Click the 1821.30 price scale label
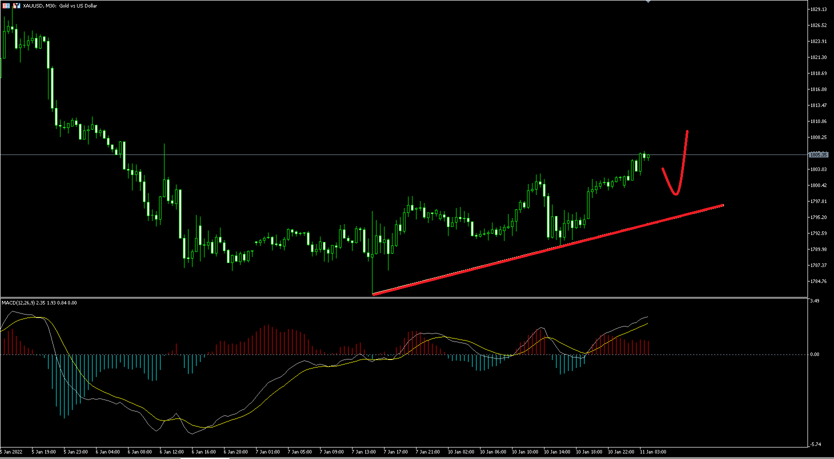This screenshot has width=834, height=459. 818,57
